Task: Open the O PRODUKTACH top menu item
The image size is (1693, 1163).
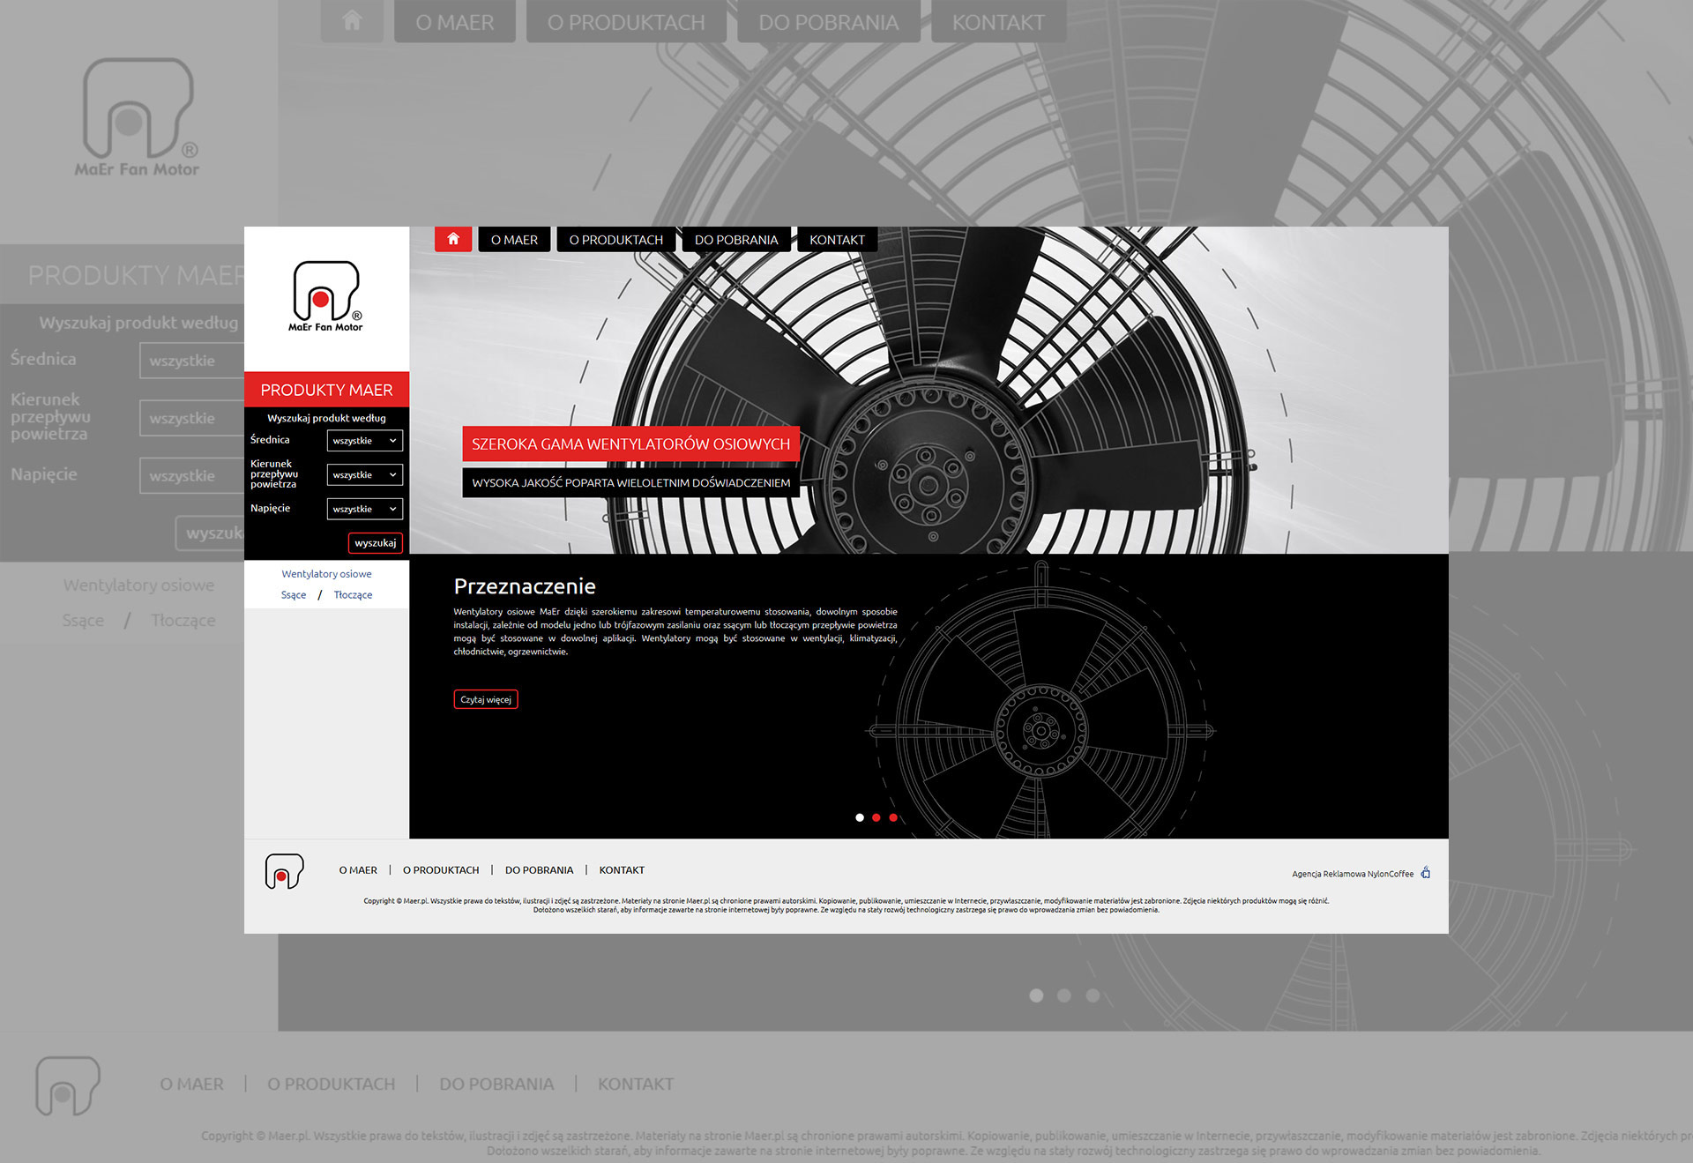Action: 615,240
